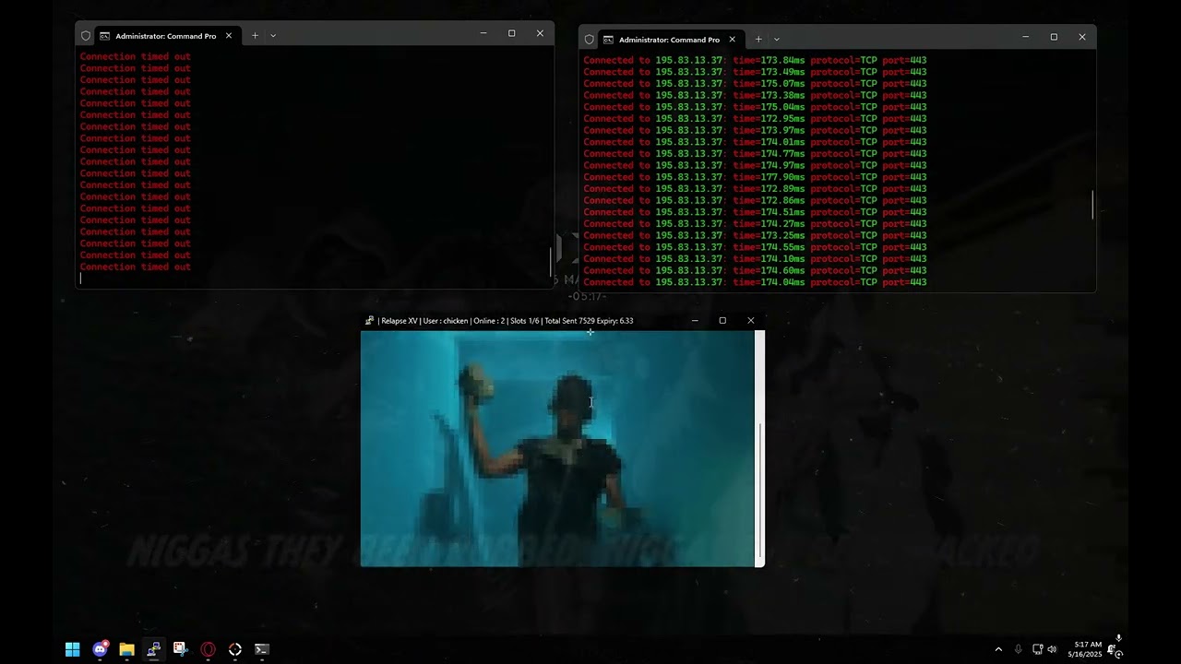Click the time=174.04ms connection line
The height and width of the screenshot is (664, 1181).
755,282
